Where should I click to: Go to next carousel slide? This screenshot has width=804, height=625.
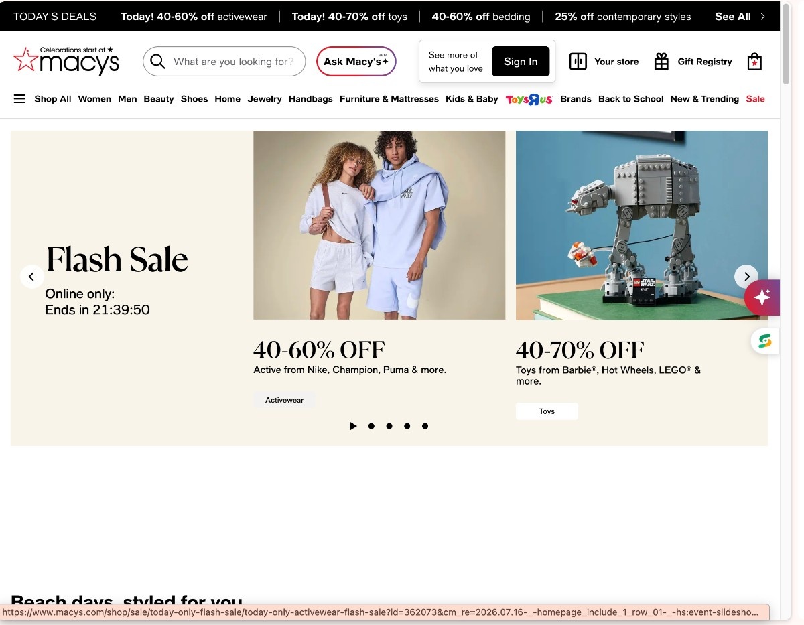click(746, 277)
